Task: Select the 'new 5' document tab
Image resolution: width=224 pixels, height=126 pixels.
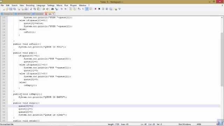Action: point(50,14)
